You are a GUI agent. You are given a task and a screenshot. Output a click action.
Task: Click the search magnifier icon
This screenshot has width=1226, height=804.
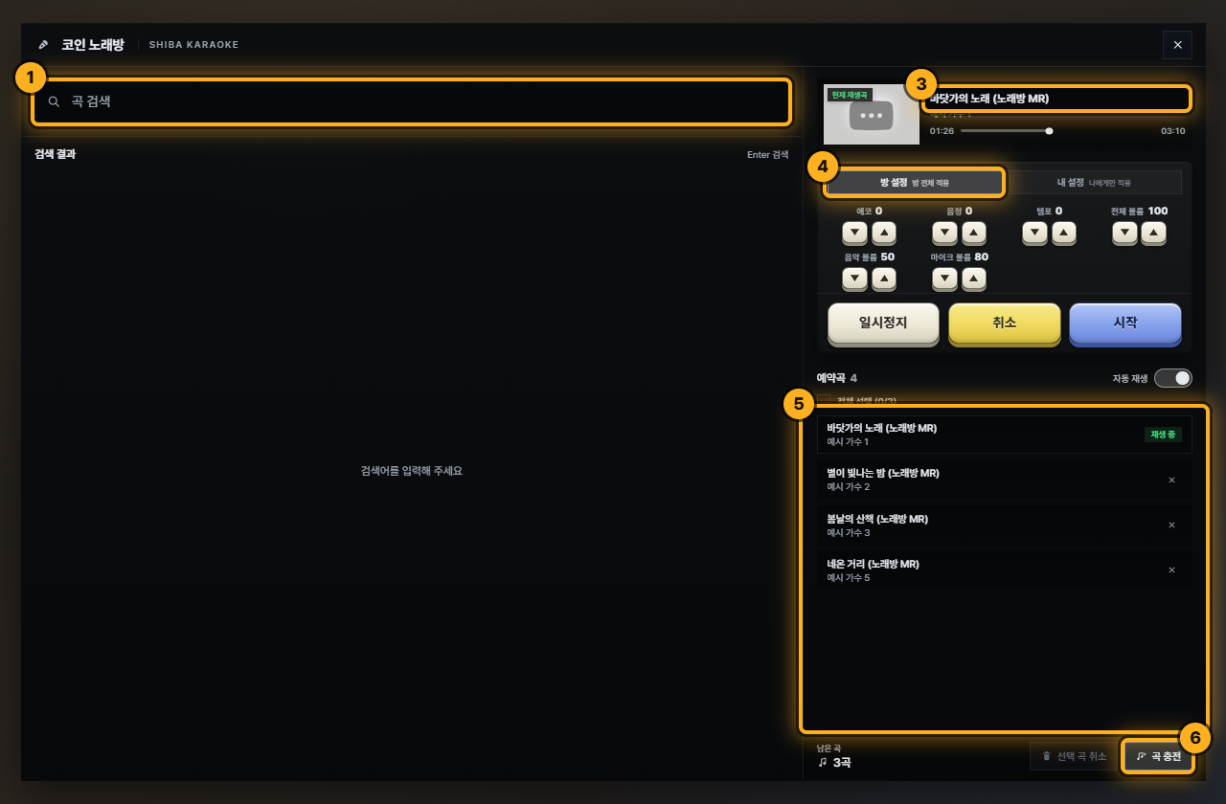pos(54,101)
